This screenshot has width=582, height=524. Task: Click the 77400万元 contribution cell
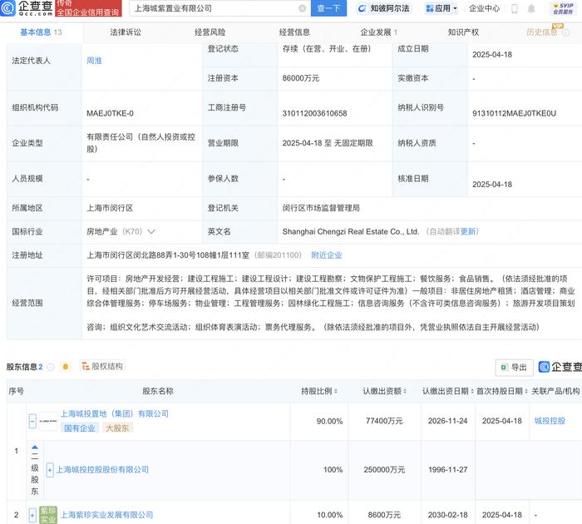[384, 421]
